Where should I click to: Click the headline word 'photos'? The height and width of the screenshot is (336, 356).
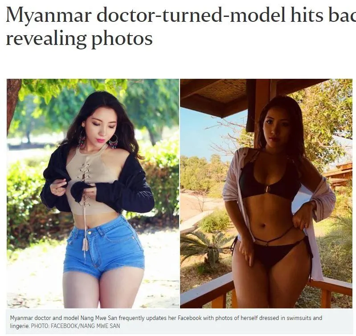122,40
